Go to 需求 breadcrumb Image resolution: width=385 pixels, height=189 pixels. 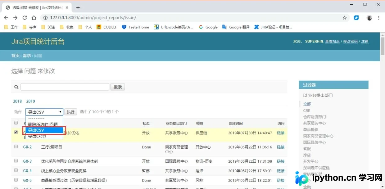point(27,56)
